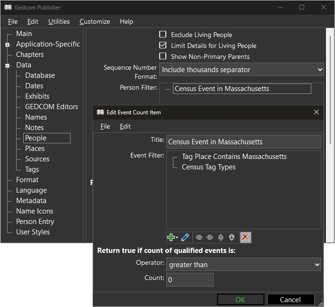Screen dimensions: 335x307
Task: Click the Title input field
Action: (x=244, y=141)
